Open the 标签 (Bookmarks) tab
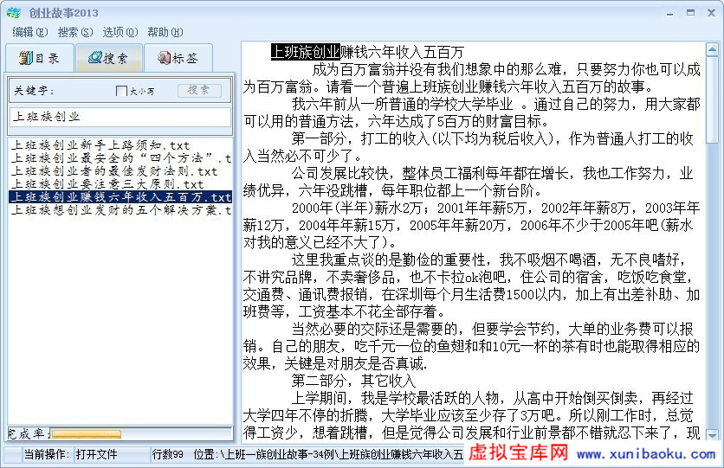This screenshot has height=468, width=724. 177,58
